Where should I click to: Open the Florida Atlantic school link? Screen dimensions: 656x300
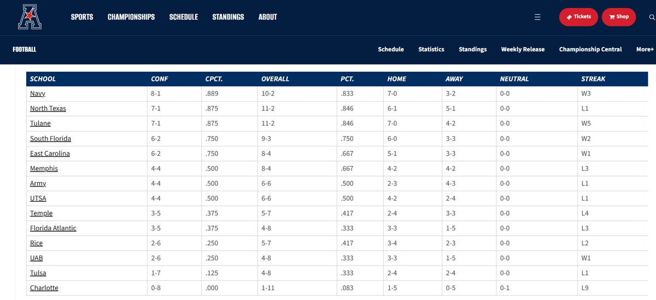tap(53, 228)
